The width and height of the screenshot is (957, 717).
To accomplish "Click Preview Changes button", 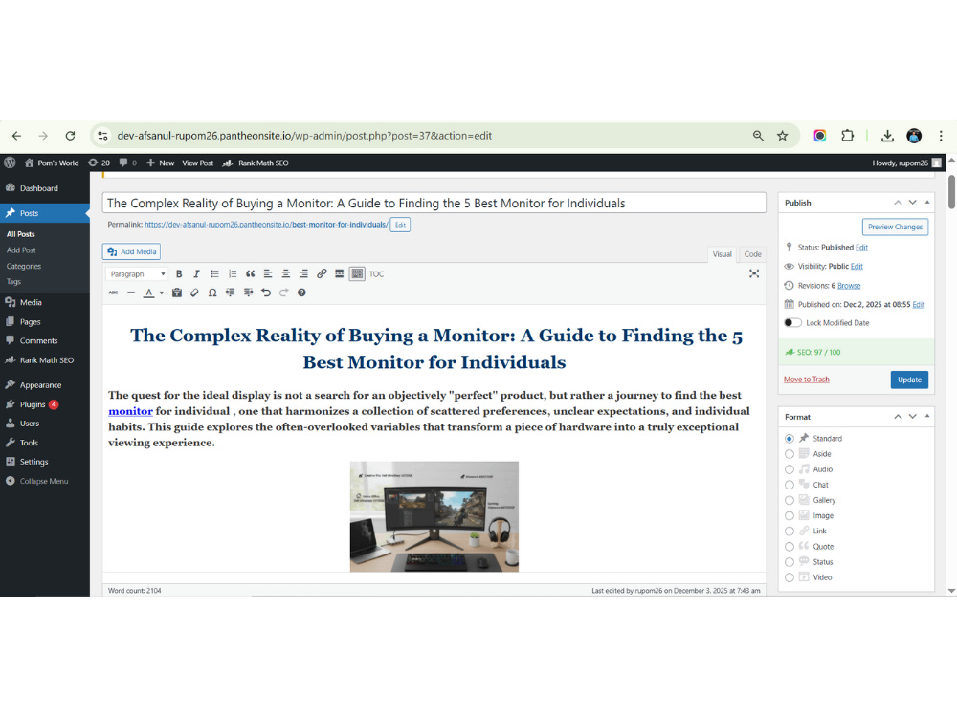I will point(895,227).
